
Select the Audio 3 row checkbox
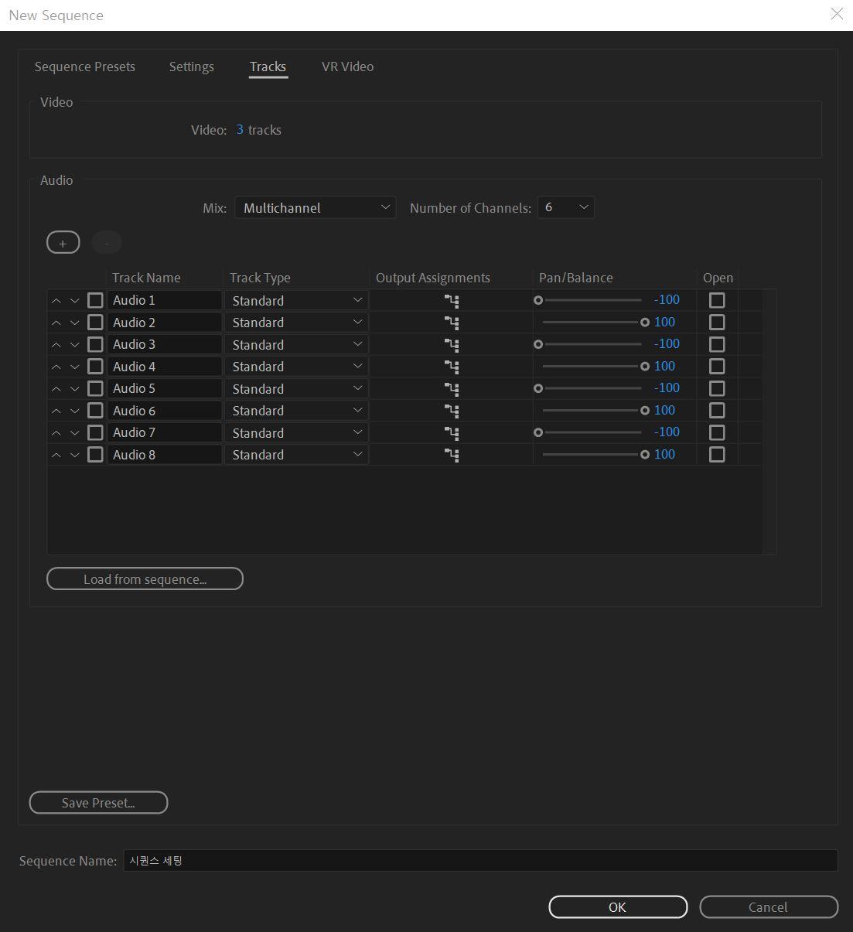click(x=95, y=344)
